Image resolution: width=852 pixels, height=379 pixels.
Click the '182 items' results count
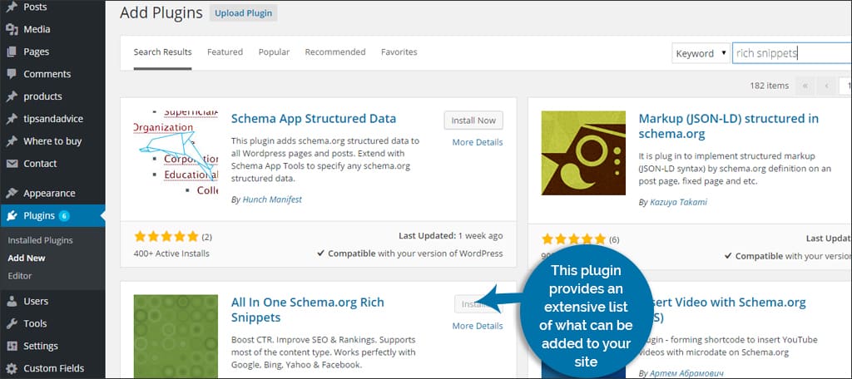[x=768, y=86]
